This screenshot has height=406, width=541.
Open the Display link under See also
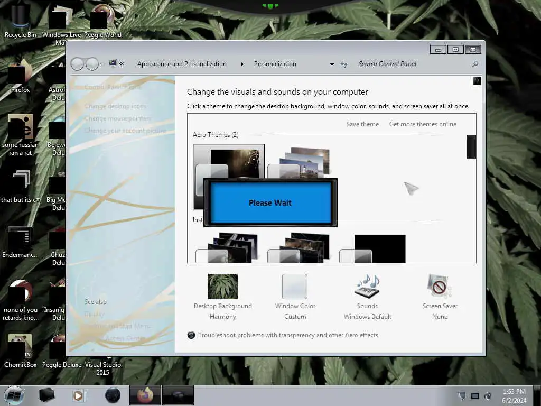tap(94, 314)
